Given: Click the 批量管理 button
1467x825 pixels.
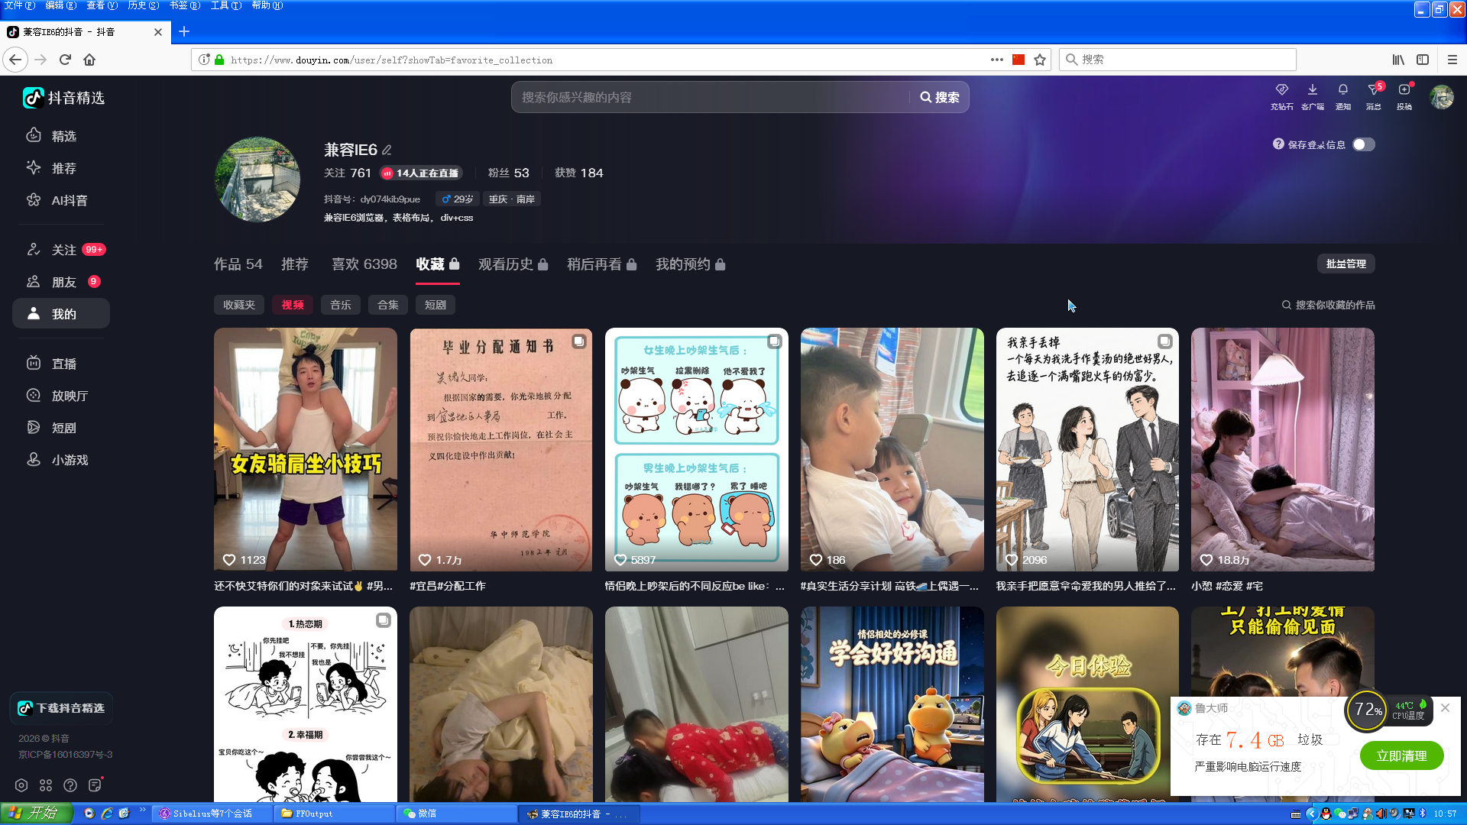Looking at the screenshot, I should click(1346, 264).
